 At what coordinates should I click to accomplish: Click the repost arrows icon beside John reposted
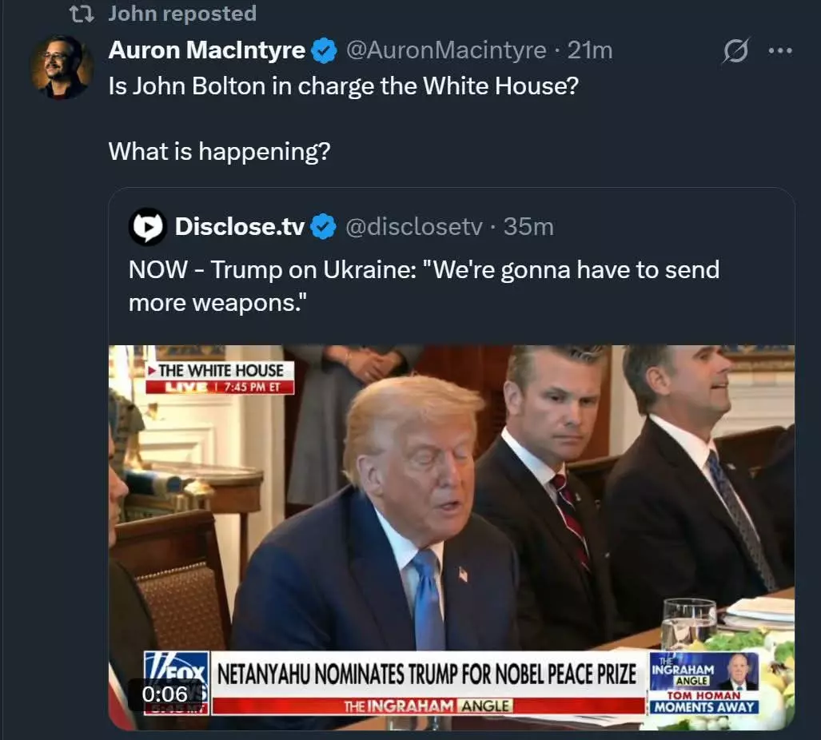[x=82, y=14]
